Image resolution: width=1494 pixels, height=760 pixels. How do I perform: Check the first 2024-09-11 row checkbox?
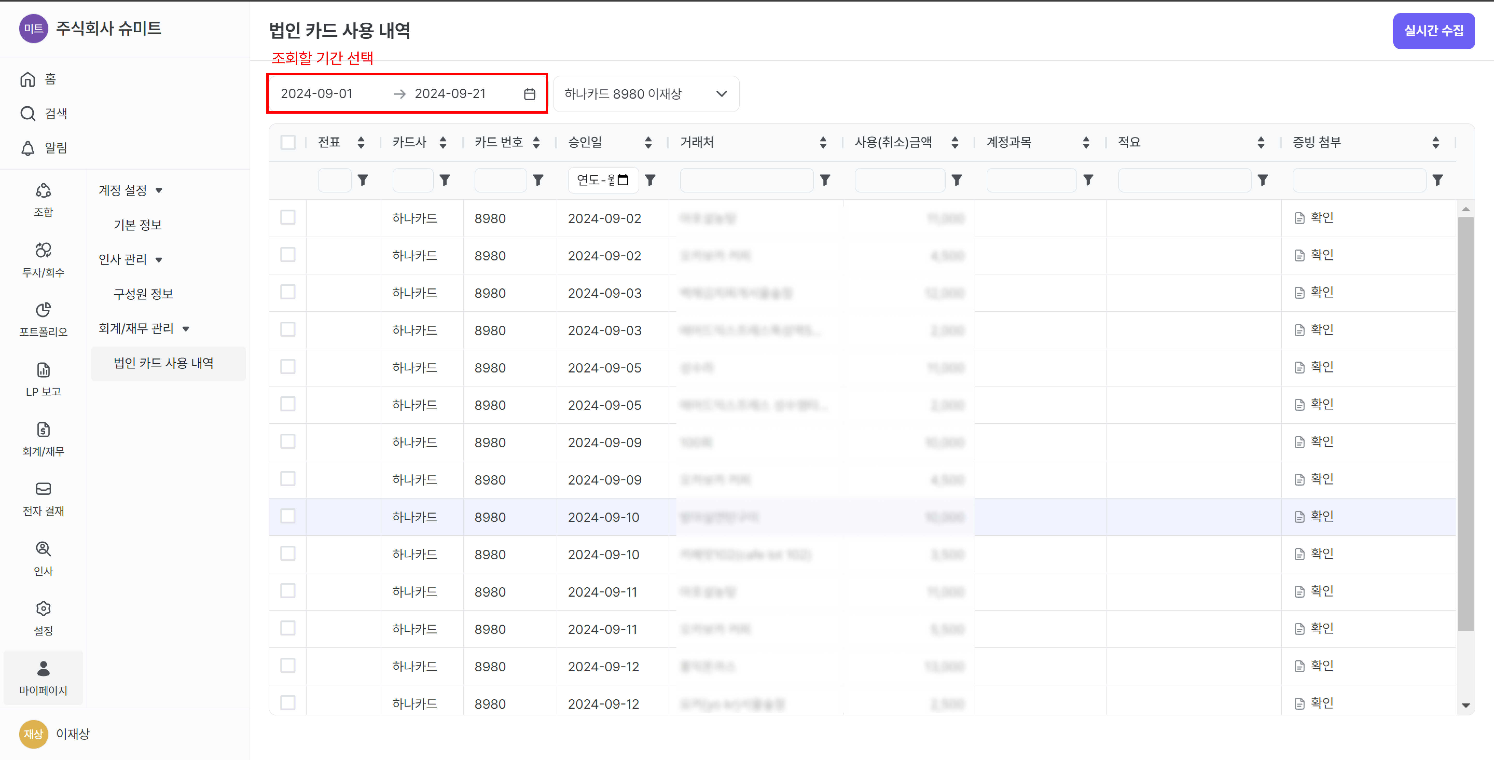[x=288, y=591]
